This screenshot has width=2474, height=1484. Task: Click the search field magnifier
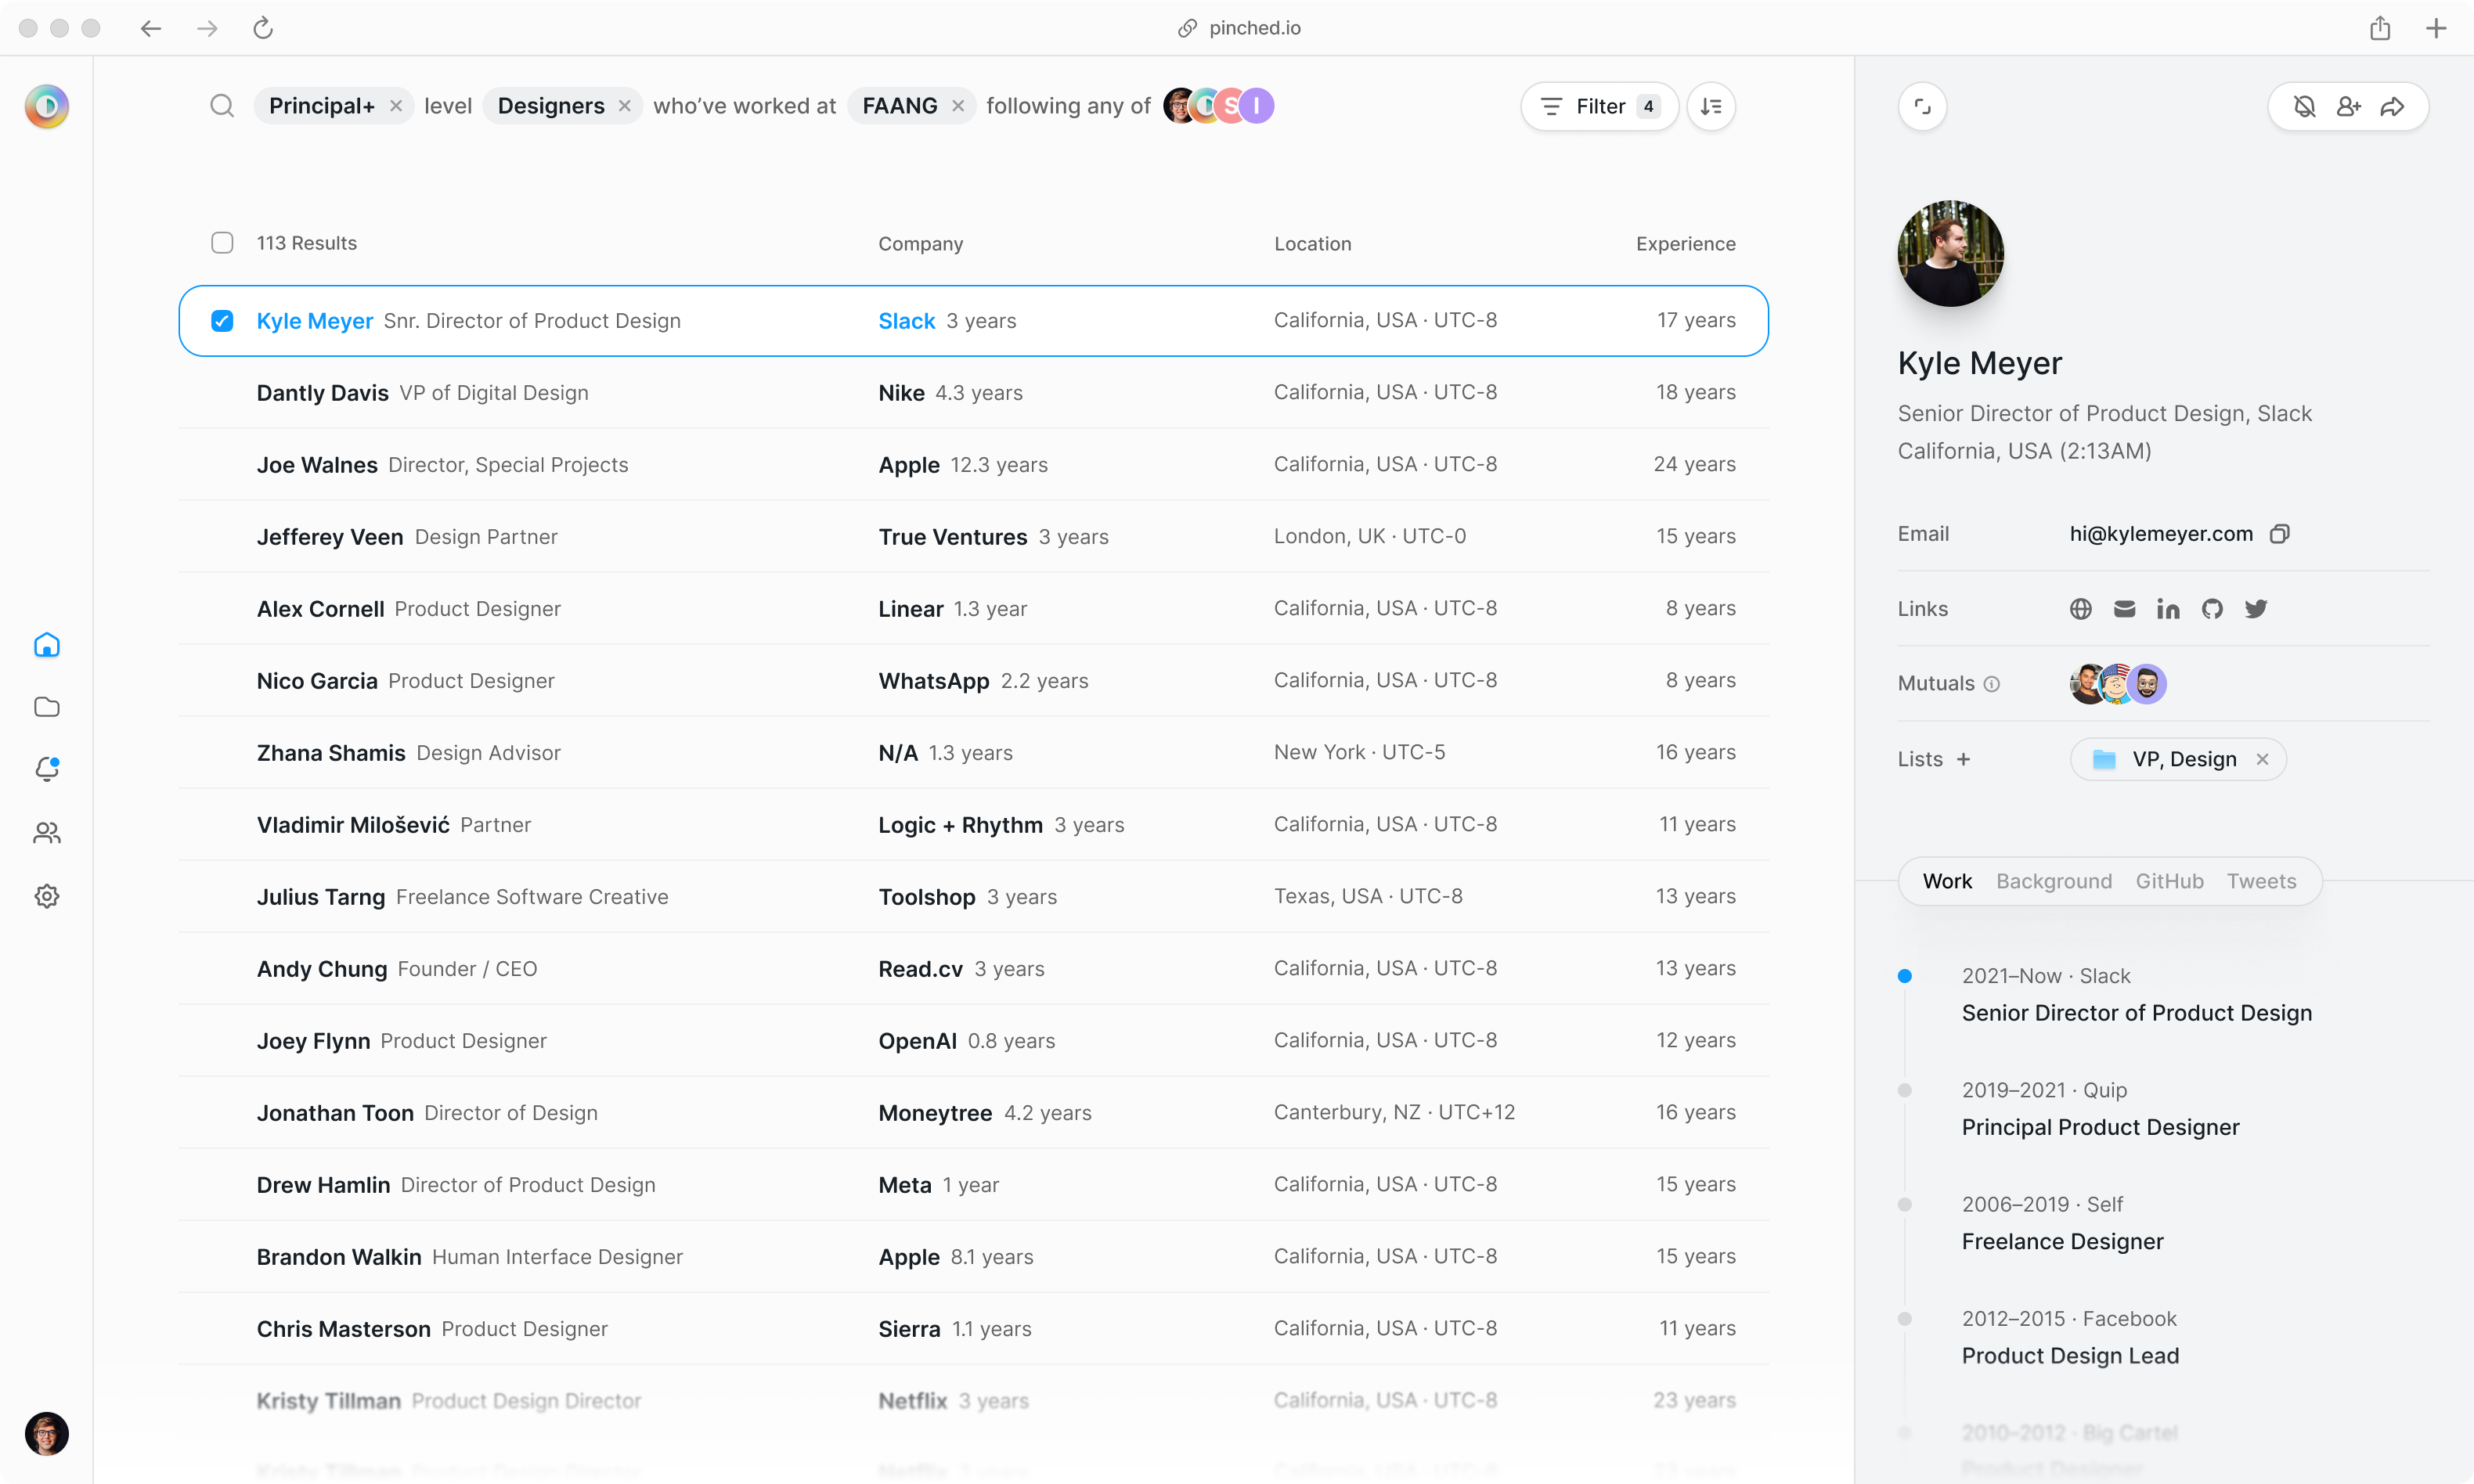[222, 106]
